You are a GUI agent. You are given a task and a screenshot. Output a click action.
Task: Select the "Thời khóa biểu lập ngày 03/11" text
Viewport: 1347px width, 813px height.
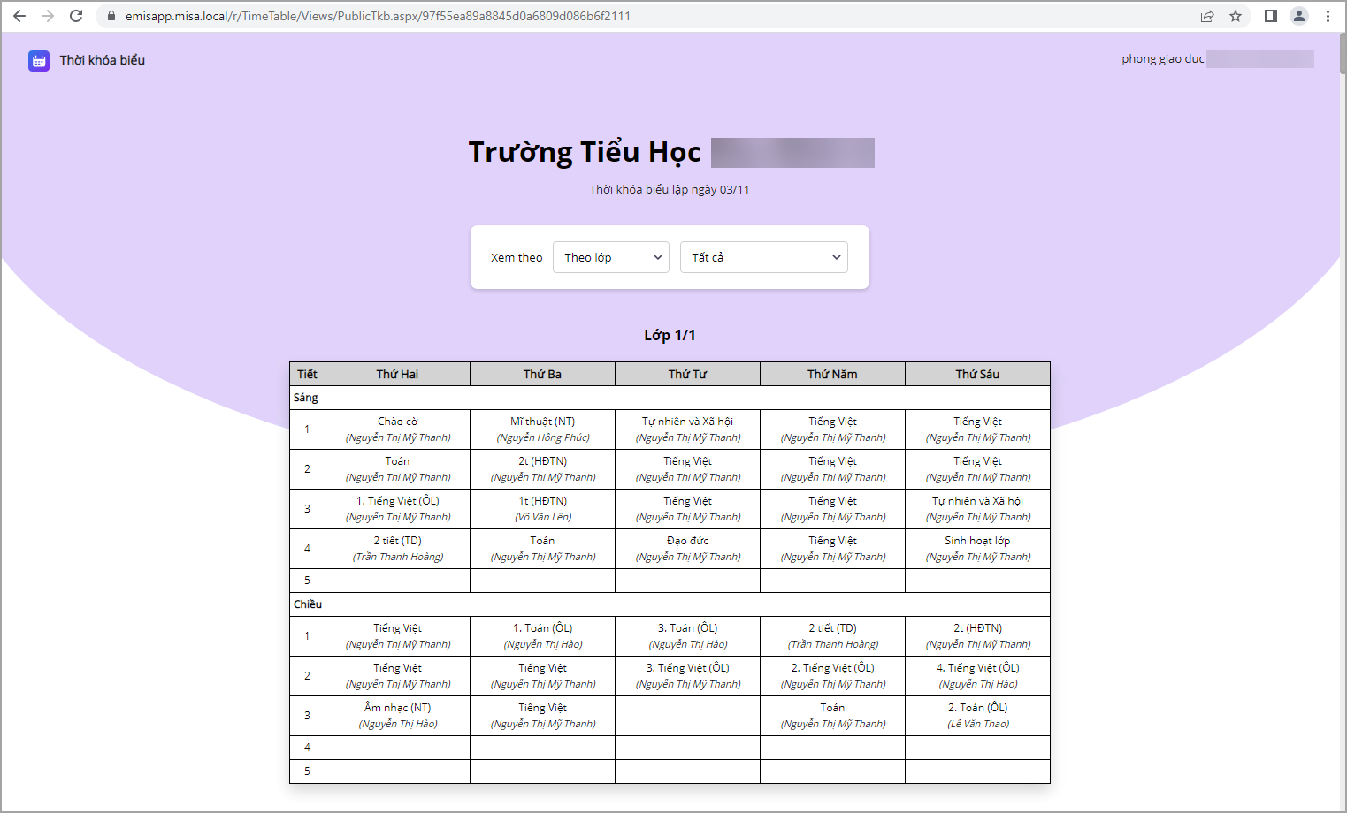670,189
